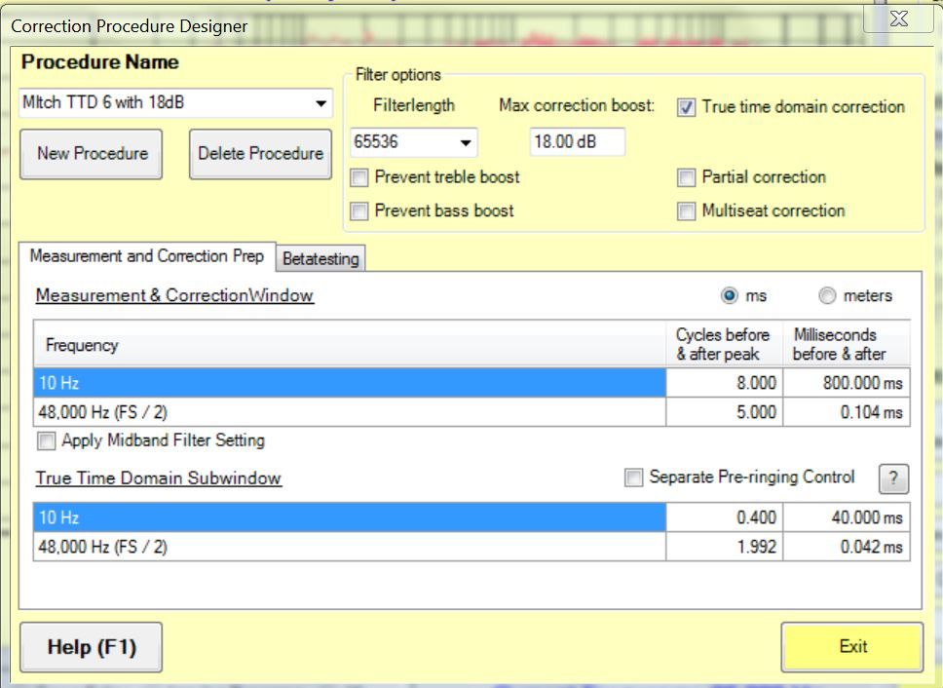This screenshot has height=688, width=943.
Task: Click the yellow Exit button
Action: 852,647
